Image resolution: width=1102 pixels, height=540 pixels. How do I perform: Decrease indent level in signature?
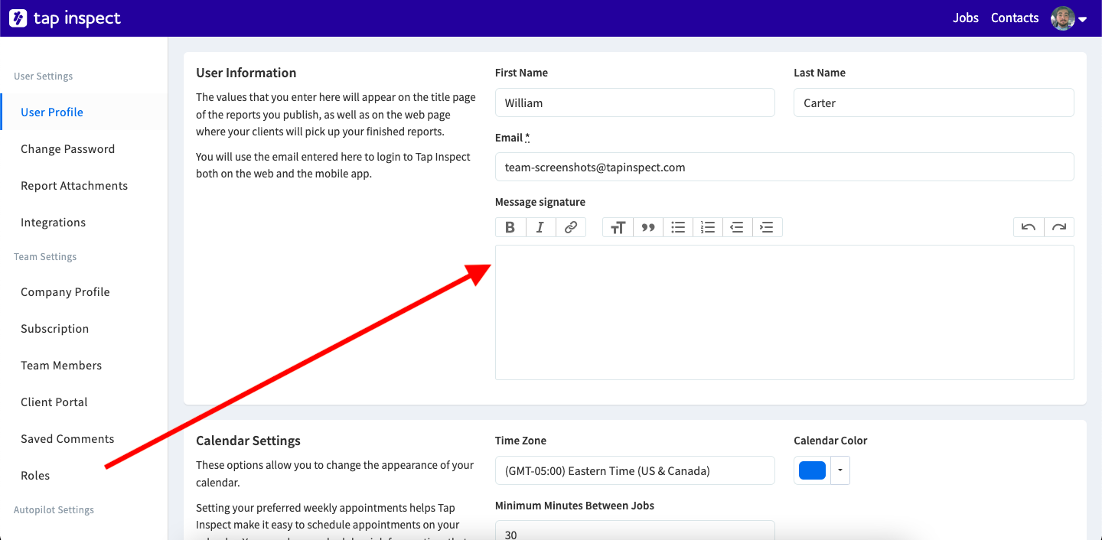pyautogui.click(x=737, y=227)
